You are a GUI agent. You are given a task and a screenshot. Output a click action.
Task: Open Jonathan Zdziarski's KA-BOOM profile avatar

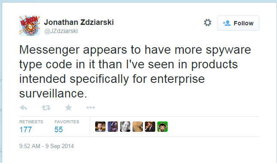[30, 26]
